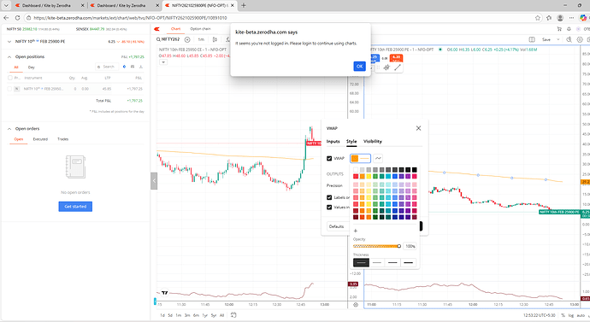590x322 pixels.
Task: Choose the bright blue swatch in the palette
Action: click(395, 176)
